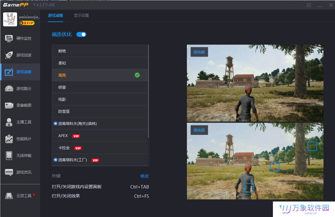Click the 录像截图 label
335x217 pixels.
pos(24,105)
